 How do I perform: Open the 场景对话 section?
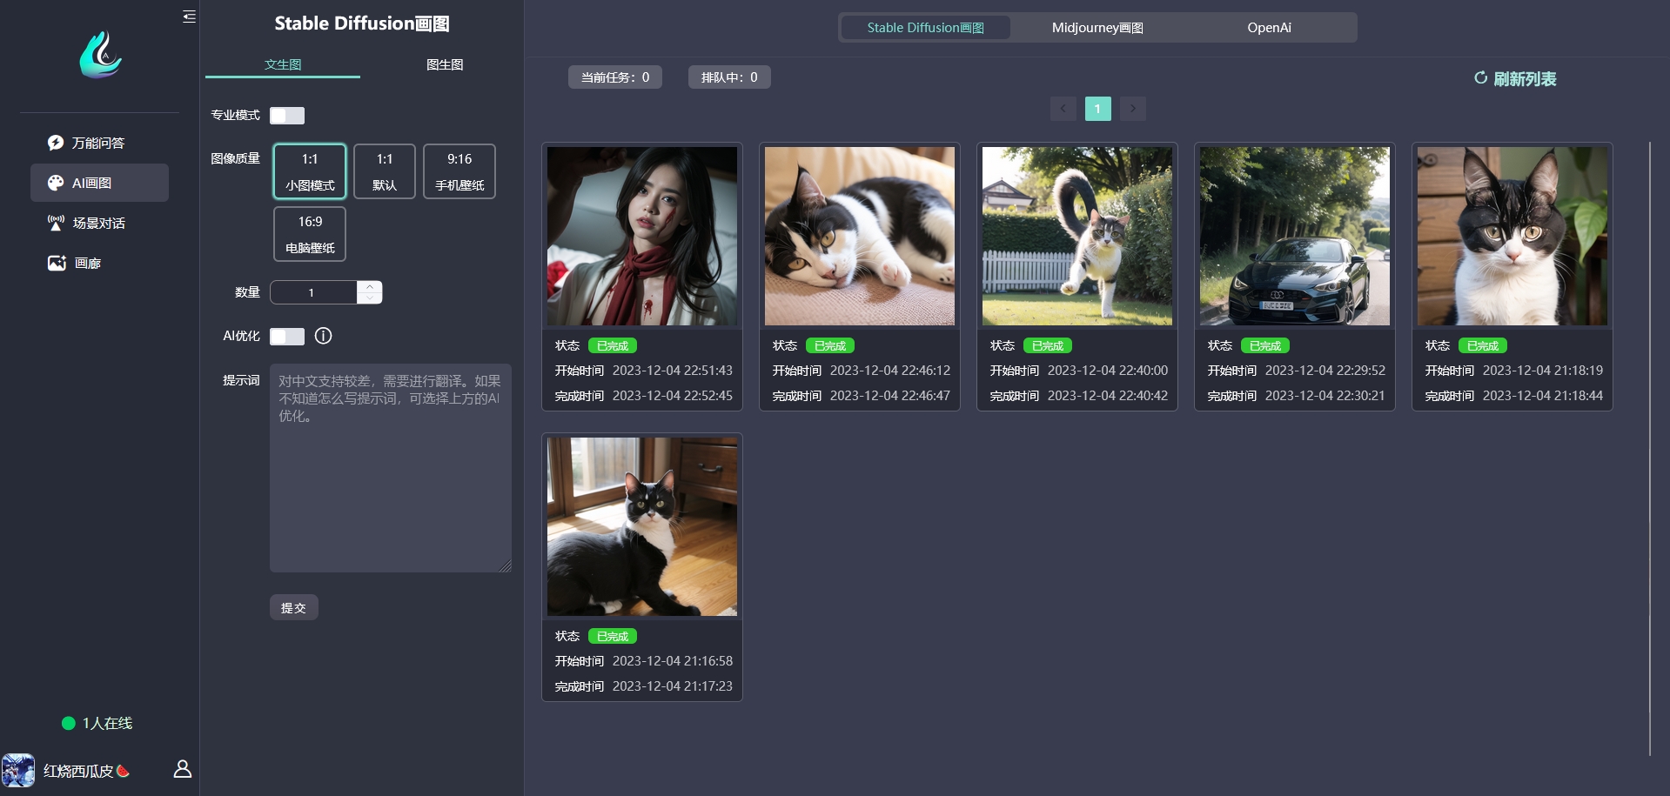[99, 223]
